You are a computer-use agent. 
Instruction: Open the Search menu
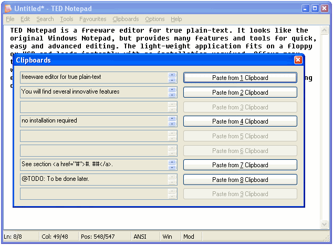click(x=45, y=19)
